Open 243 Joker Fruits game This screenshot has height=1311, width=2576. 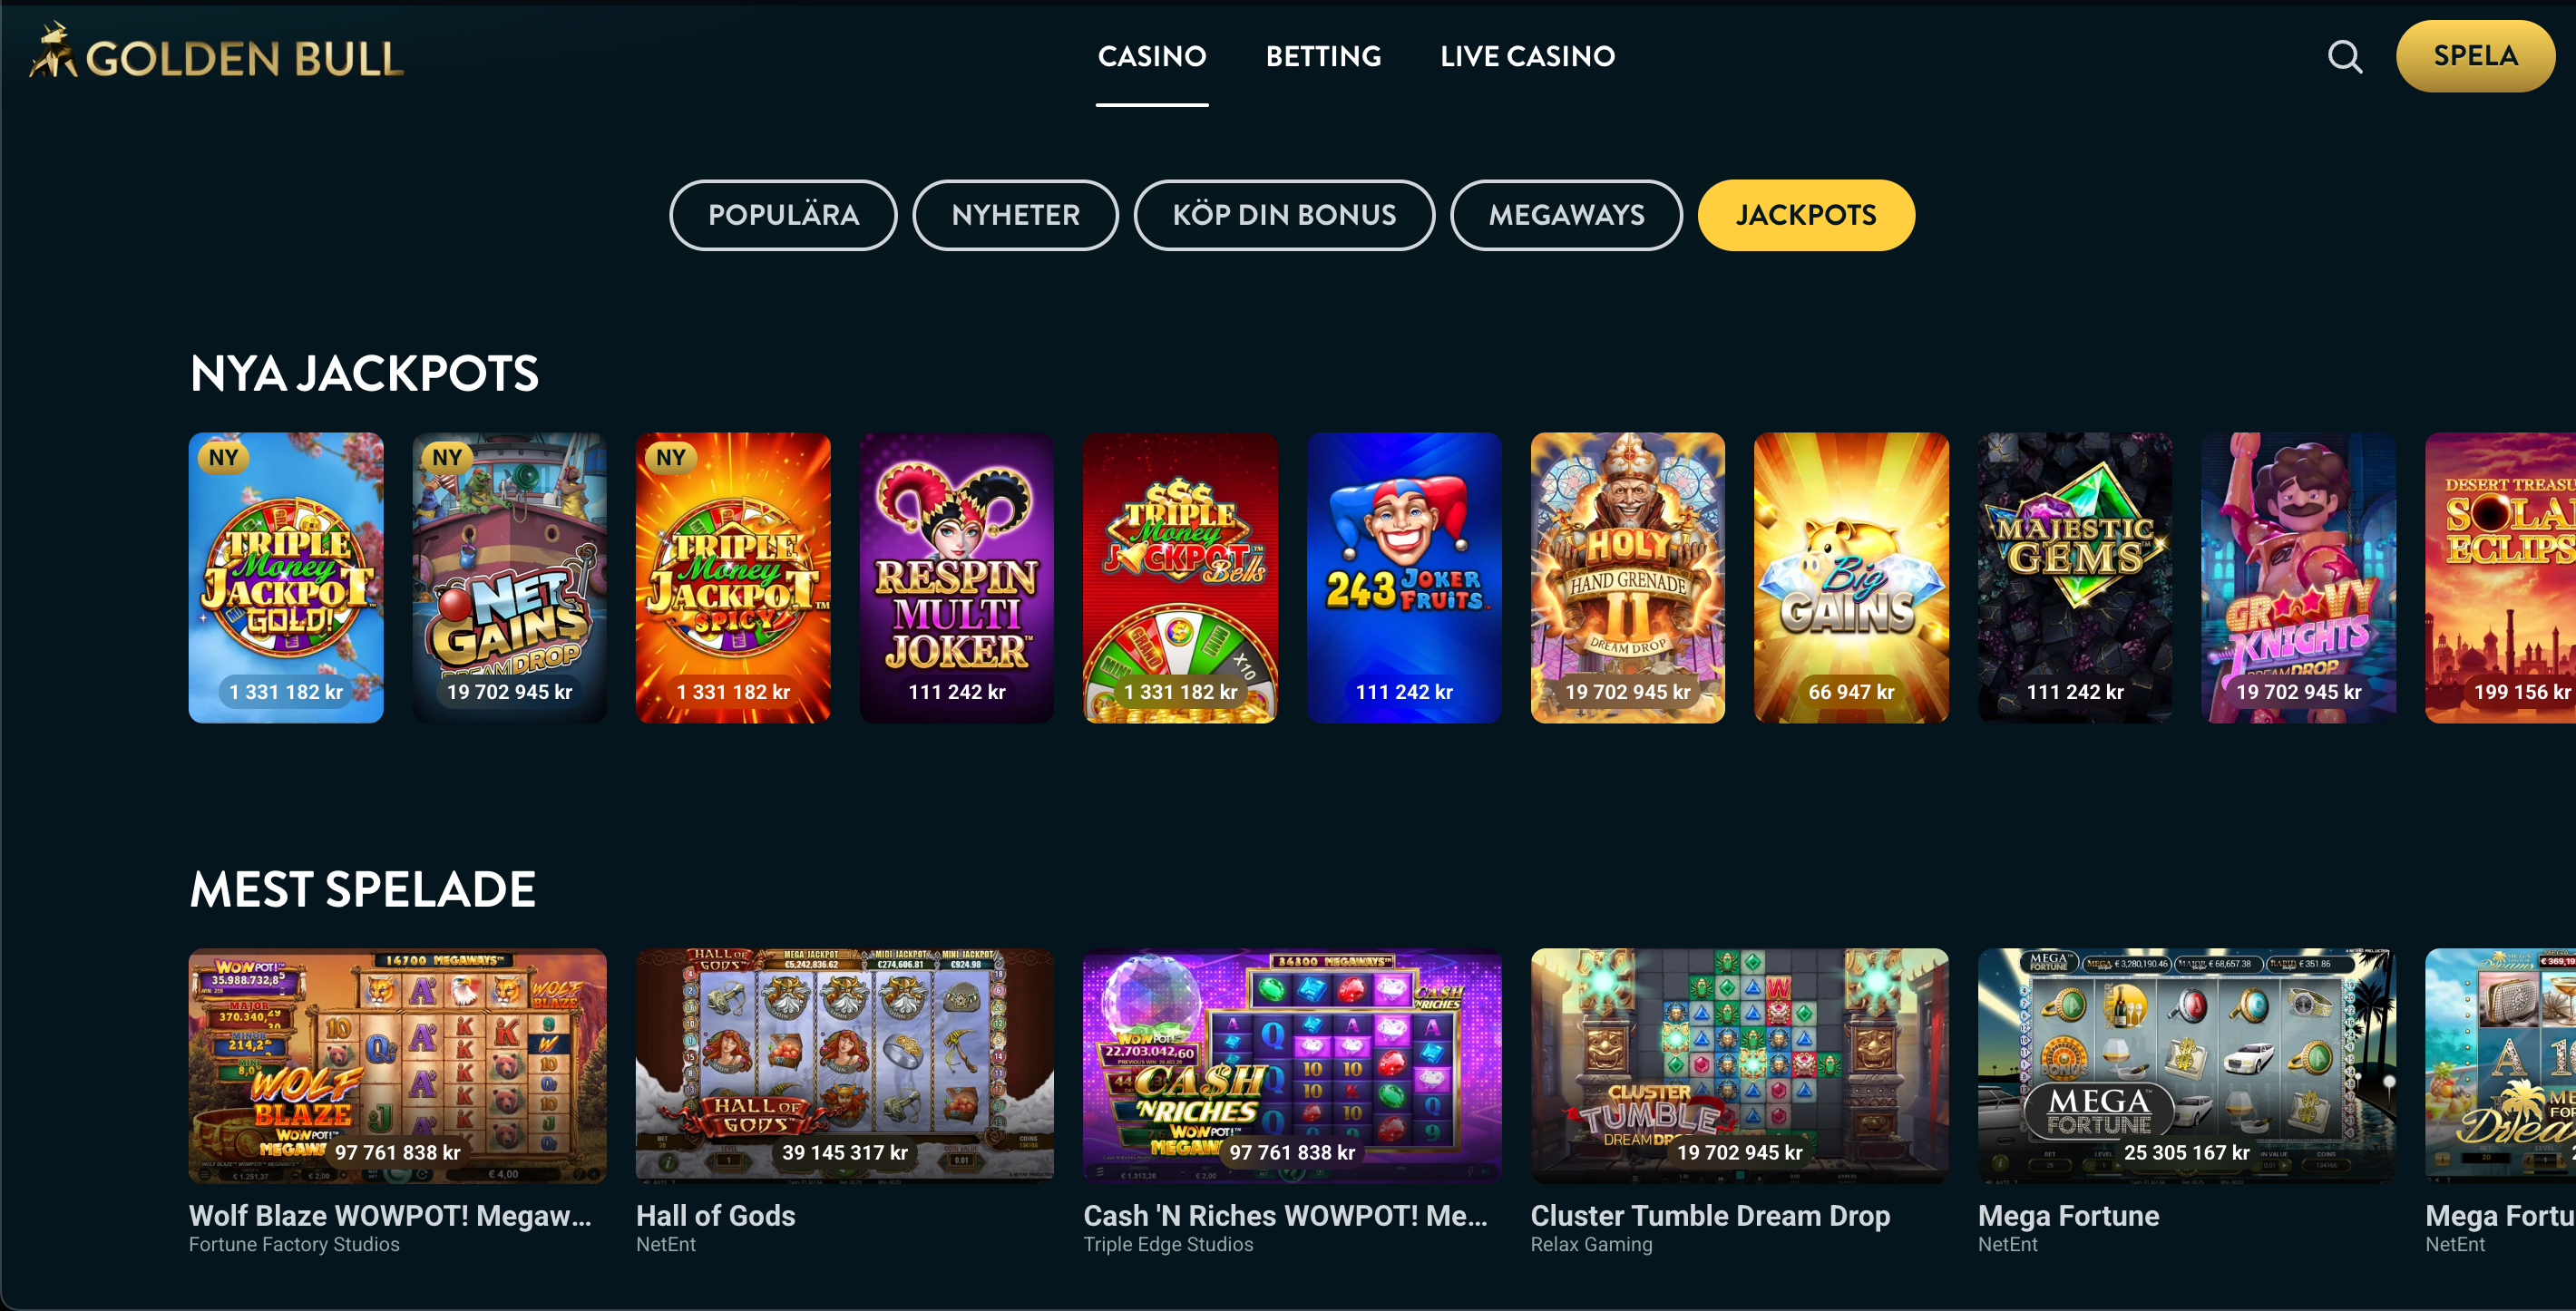click(x=1404, y=578)
